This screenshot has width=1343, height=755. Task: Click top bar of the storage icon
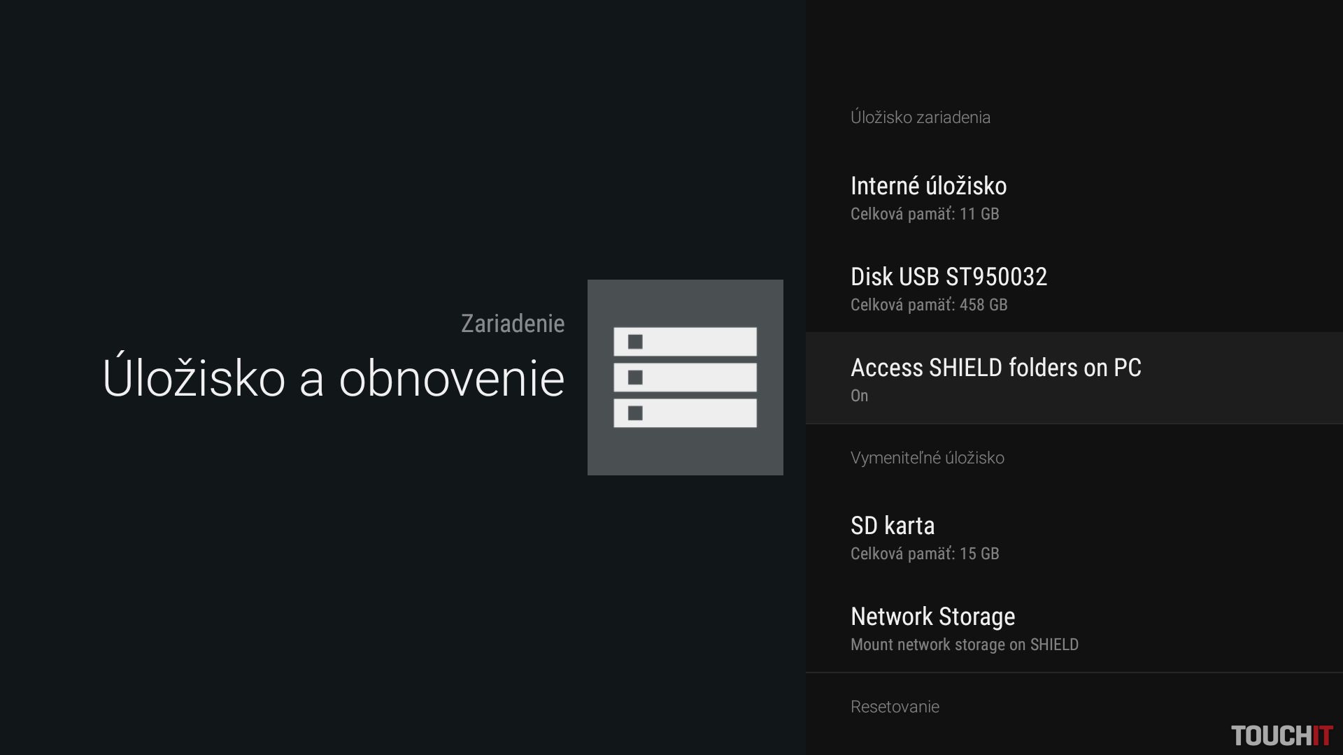pyautogui.click(x=685, y=342)
